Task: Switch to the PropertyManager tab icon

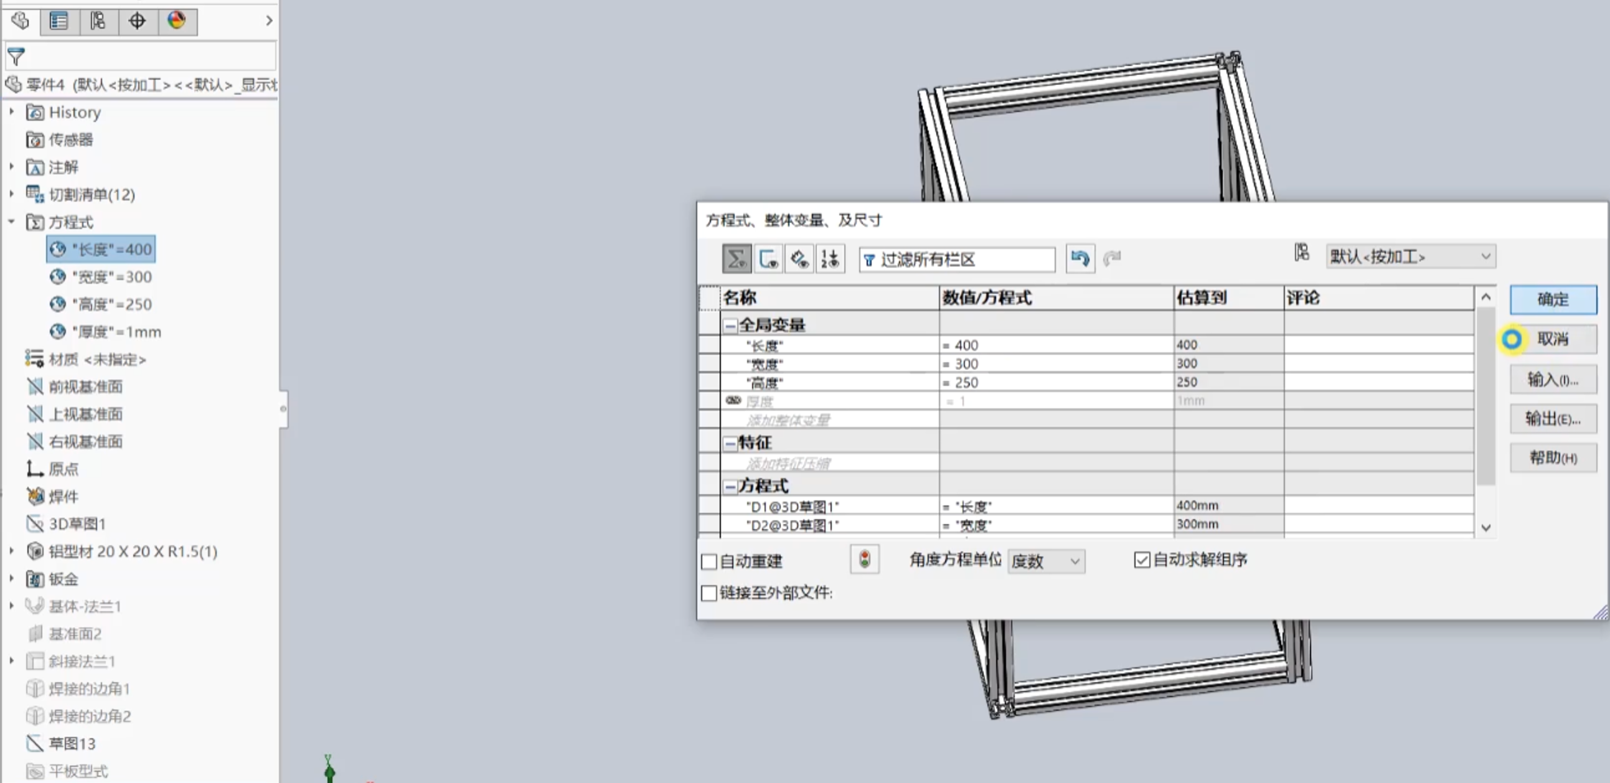Action: (x=59, y=21)
